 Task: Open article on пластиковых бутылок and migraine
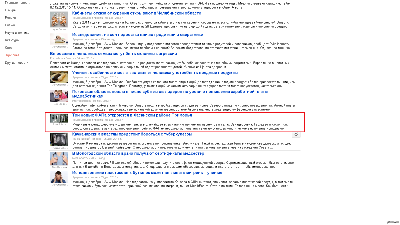pos(147,173)
